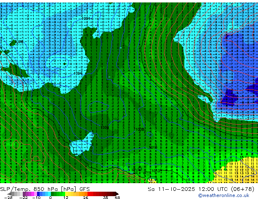Click the '38' legend value
This screenshot has width=258, height=199.
point(105,197)
